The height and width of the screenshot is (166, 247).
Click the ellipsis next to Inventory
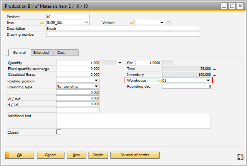[215, 75]
